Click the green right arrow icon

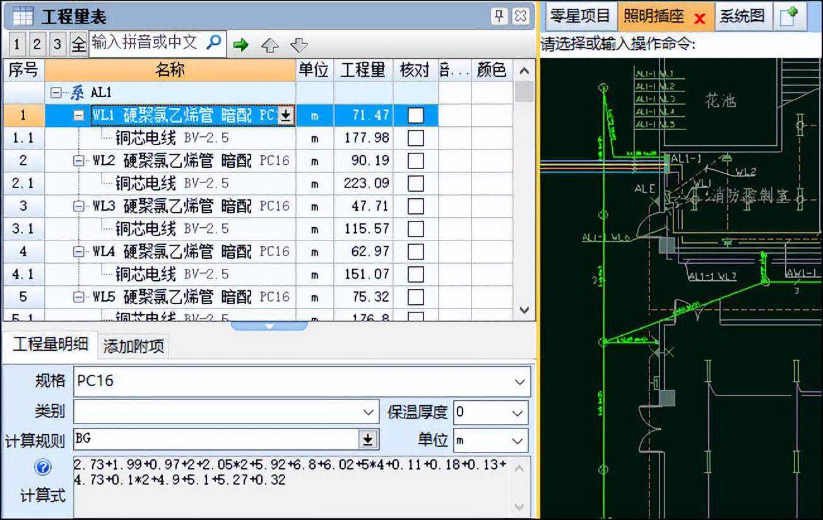pos(240,45)
